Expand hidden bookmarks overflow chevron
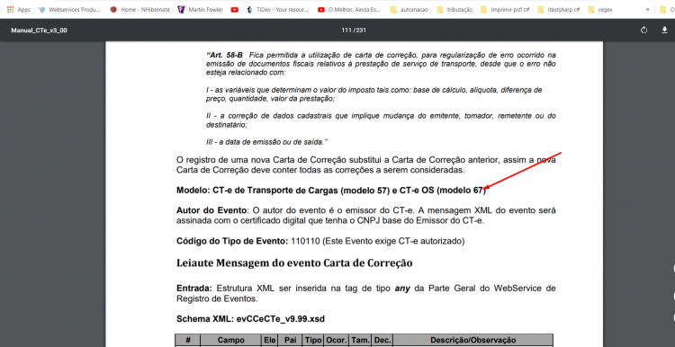 (x=647, y=10)
